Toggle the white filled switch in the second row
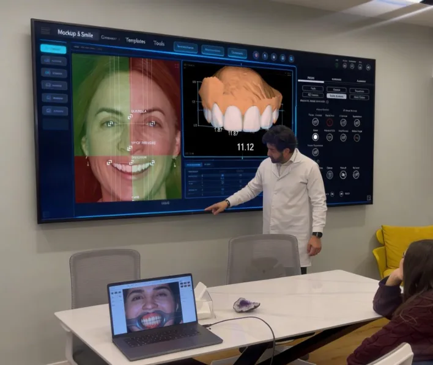 (315, 137)
